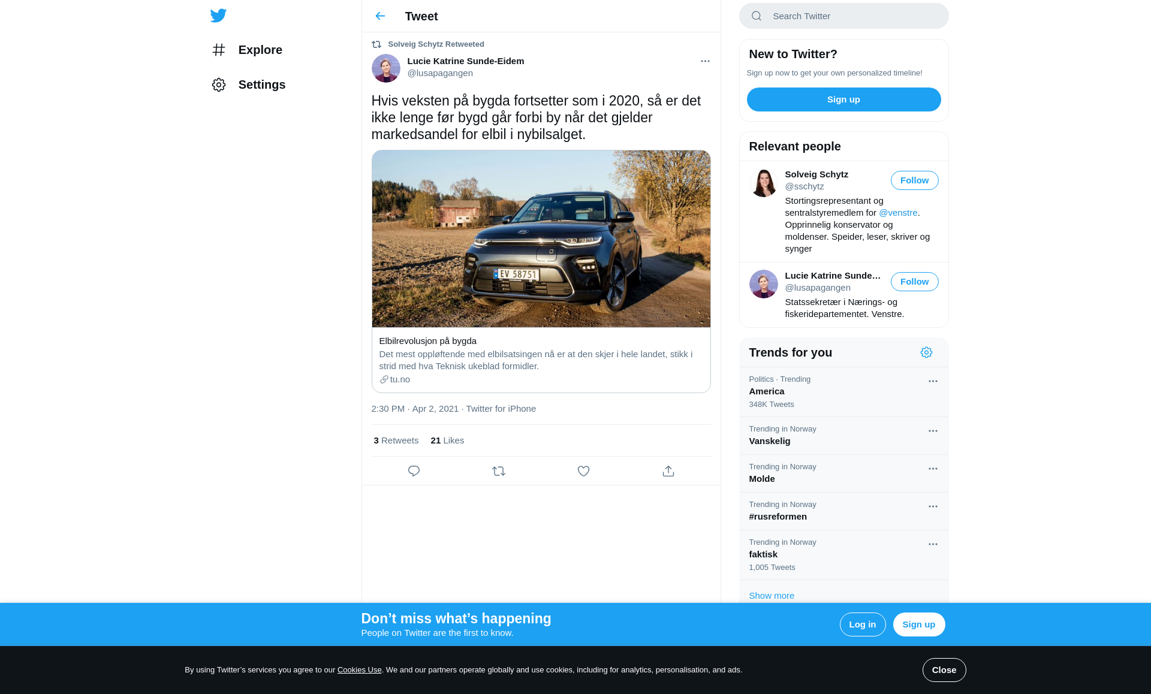This screenshot has height=694, width=1151.
Task: Click the Search Twitter field
Action: (843, 16)
